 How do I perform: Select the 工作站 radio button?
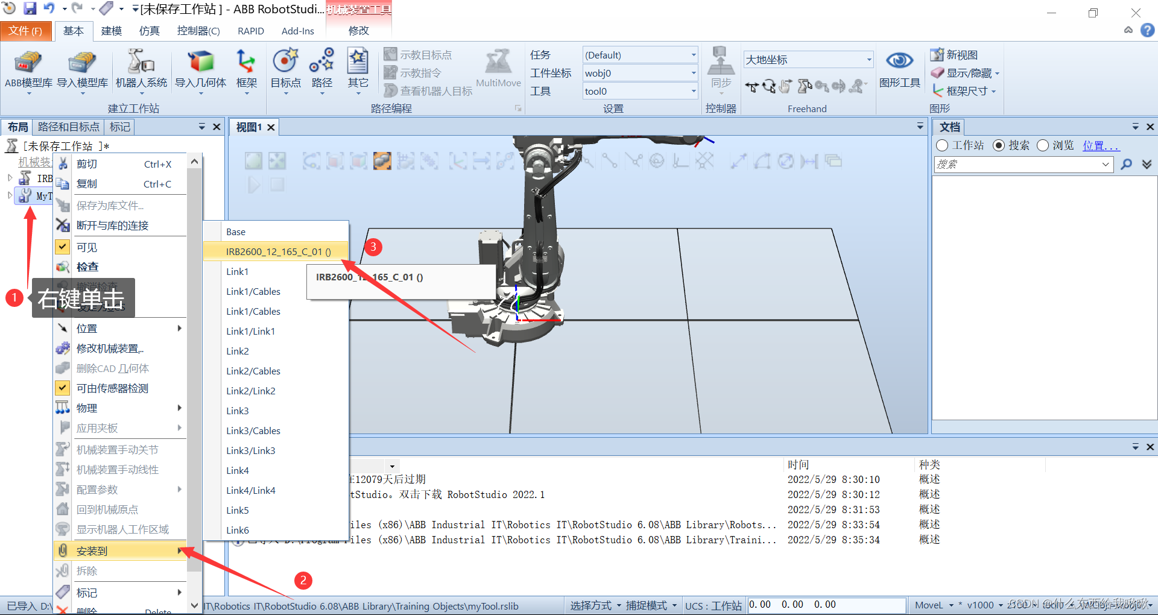(x=942, y=145)
